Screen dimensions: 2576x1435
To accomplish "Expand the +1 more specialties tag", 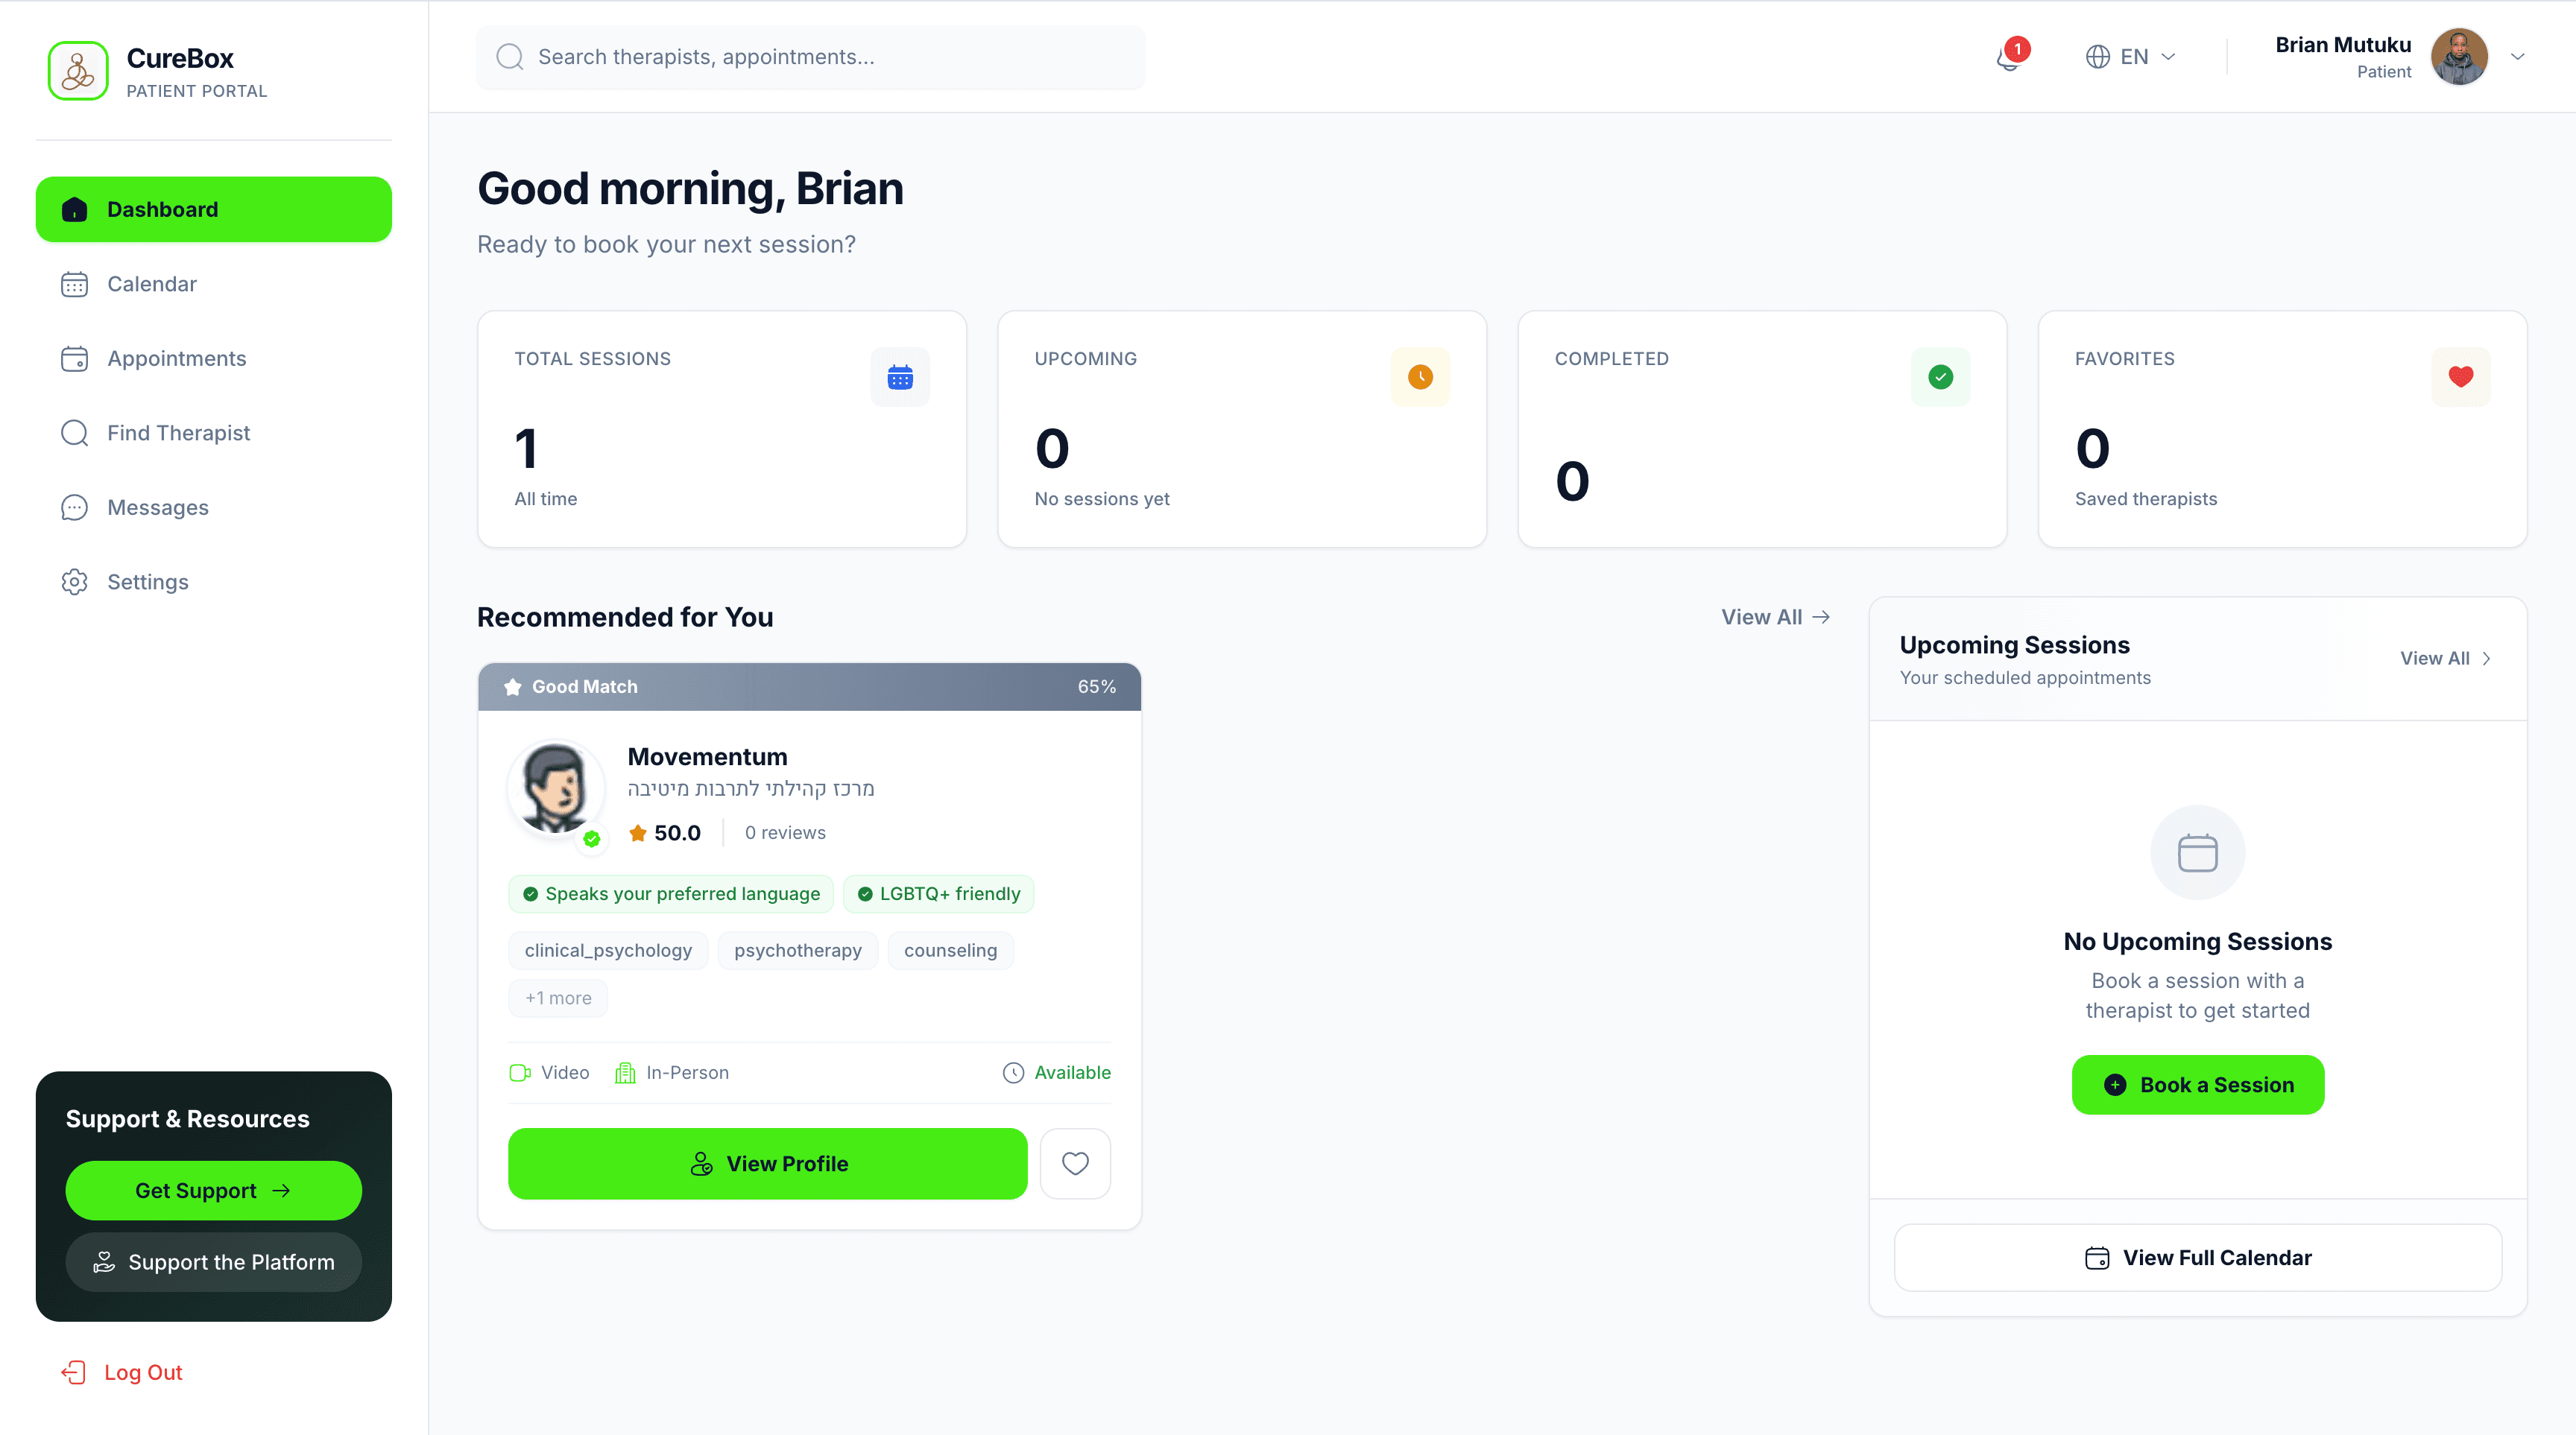I will point(558,998).
